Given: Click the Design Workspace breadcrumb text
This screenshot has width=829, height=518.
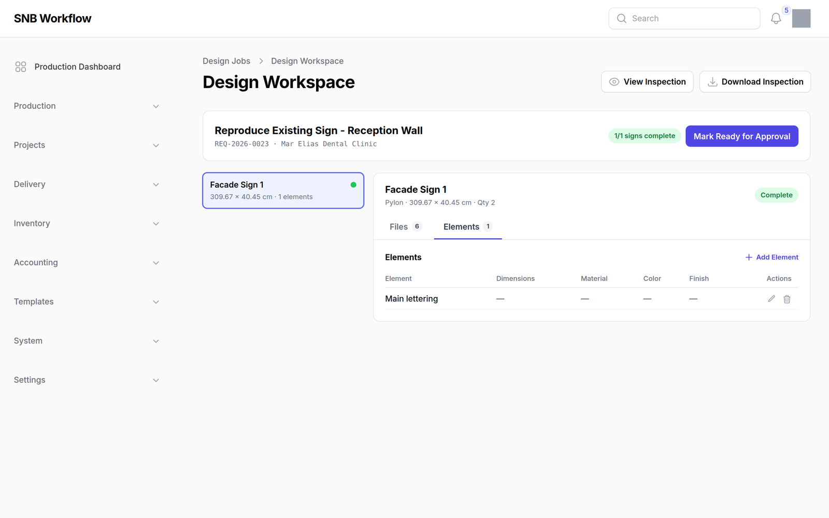Looking at the screenshot, I should point(307,61).
